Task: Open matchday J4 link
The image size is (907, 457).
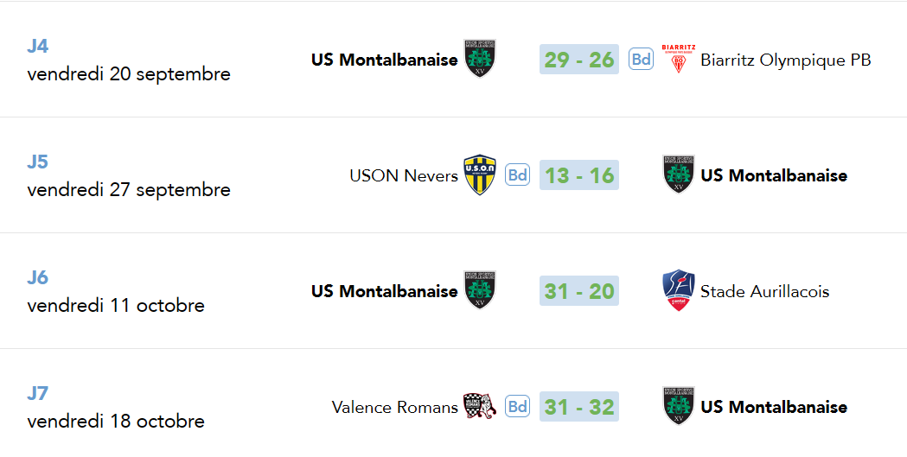Action: (x=37, y=46)
